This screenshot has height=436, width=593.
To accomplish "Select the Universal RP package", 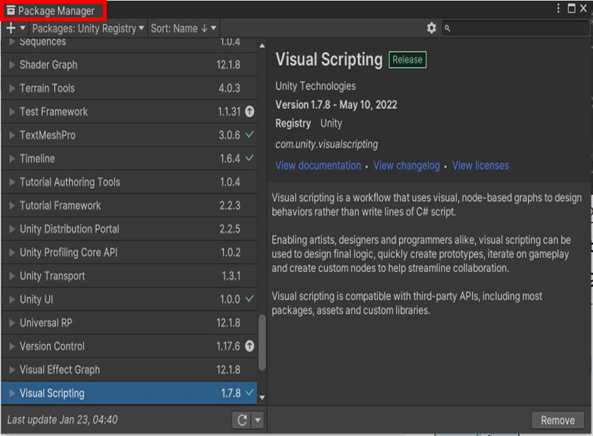I will point(129,323).
